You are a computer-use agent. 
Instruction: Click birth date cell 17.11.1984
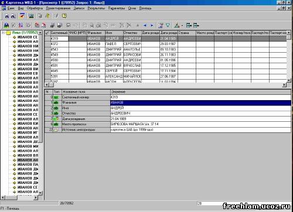pos(169,71)
